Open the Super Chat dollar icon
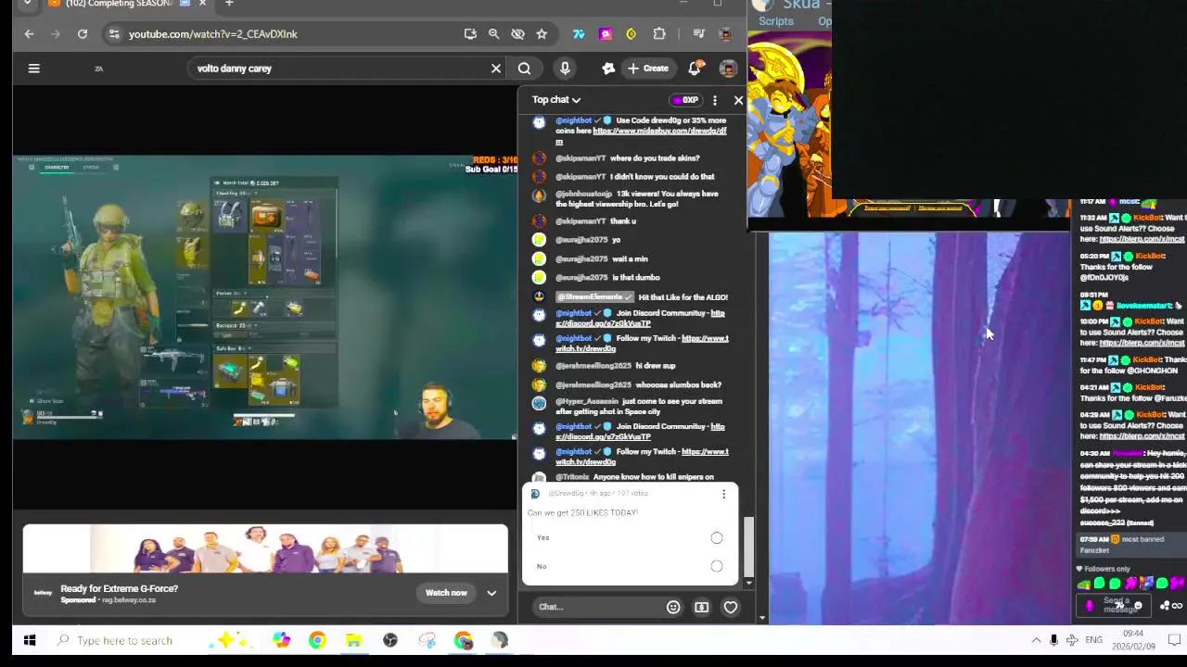Viewport: 1187px width, 667px height. pyautogui.click(x=701, y=608)
